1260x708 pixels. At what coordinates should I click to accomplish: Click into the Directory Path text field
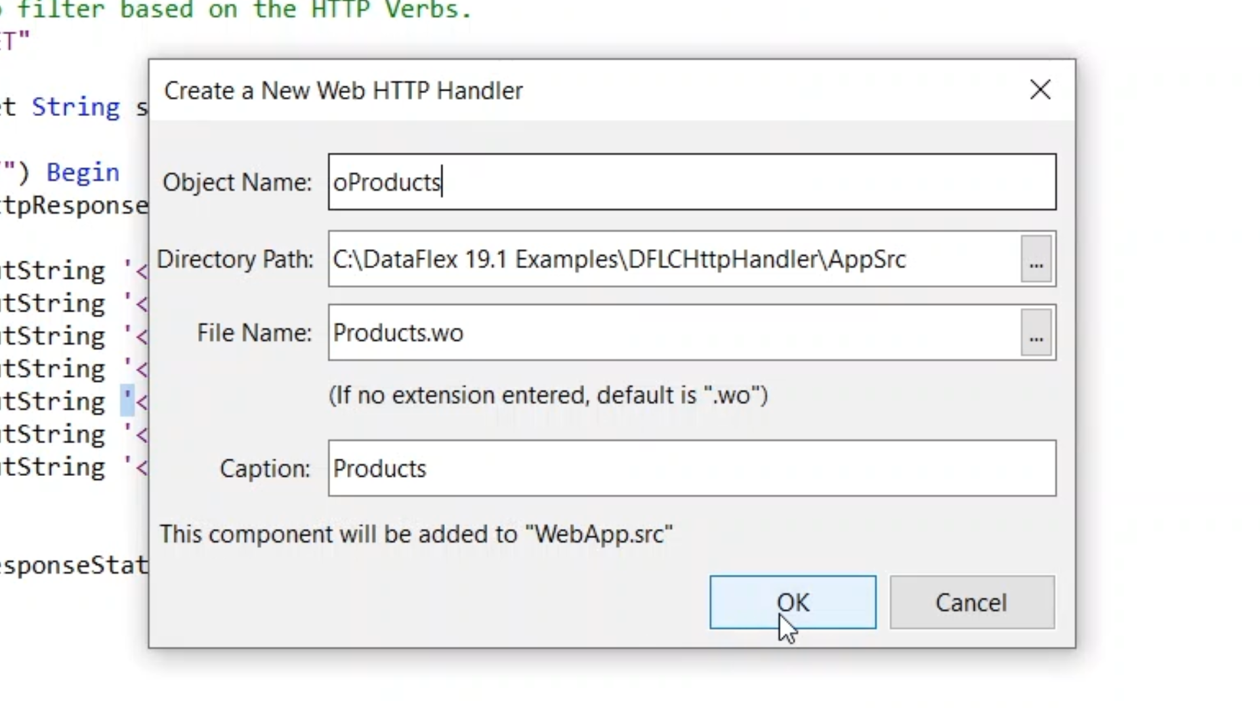pos(674,260)
